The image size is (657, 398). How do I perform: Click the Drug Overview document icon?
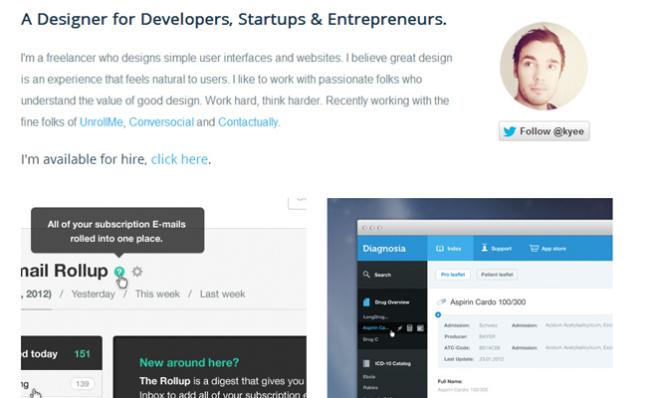pyautogui.click(x=365, y=301)
